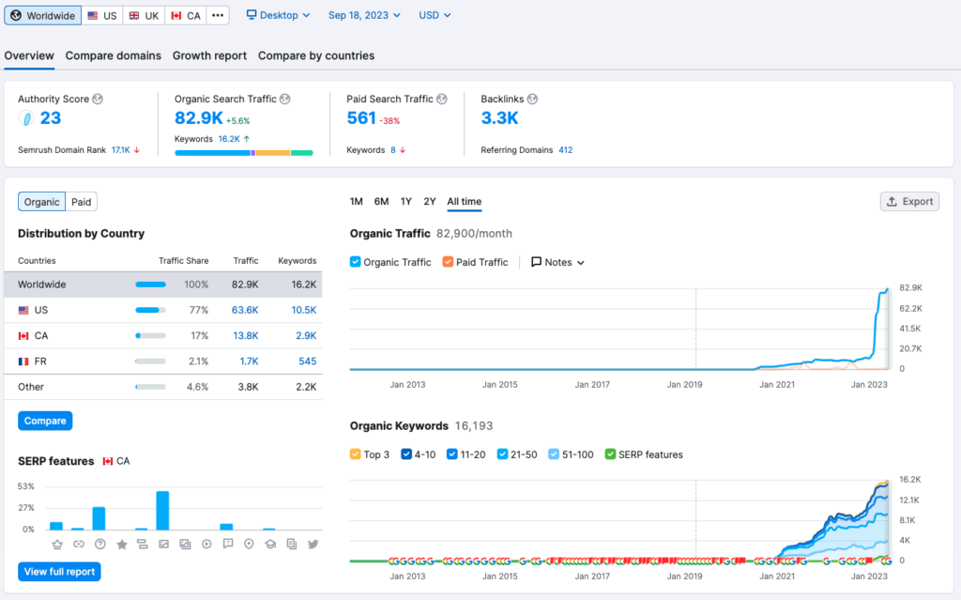Select the Organic distribution toggle button
This screenshot has width=961, height=600.
pos(41,202)
